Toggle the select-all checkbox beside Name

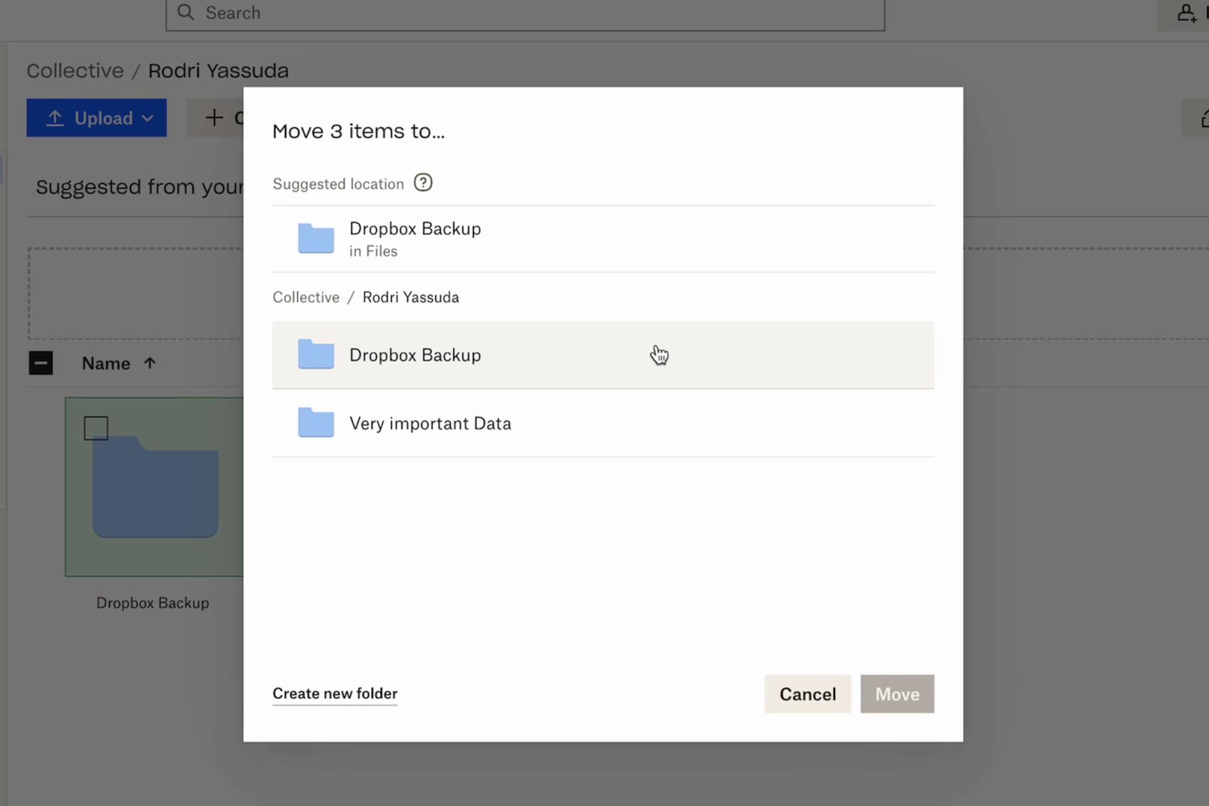coord(41,363)
